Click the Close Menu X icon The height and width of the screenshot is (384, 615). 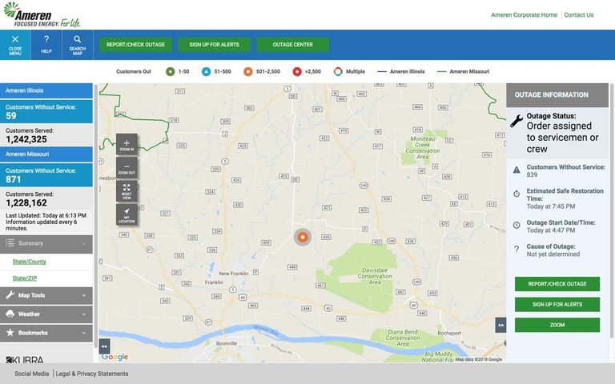point(15,39)
